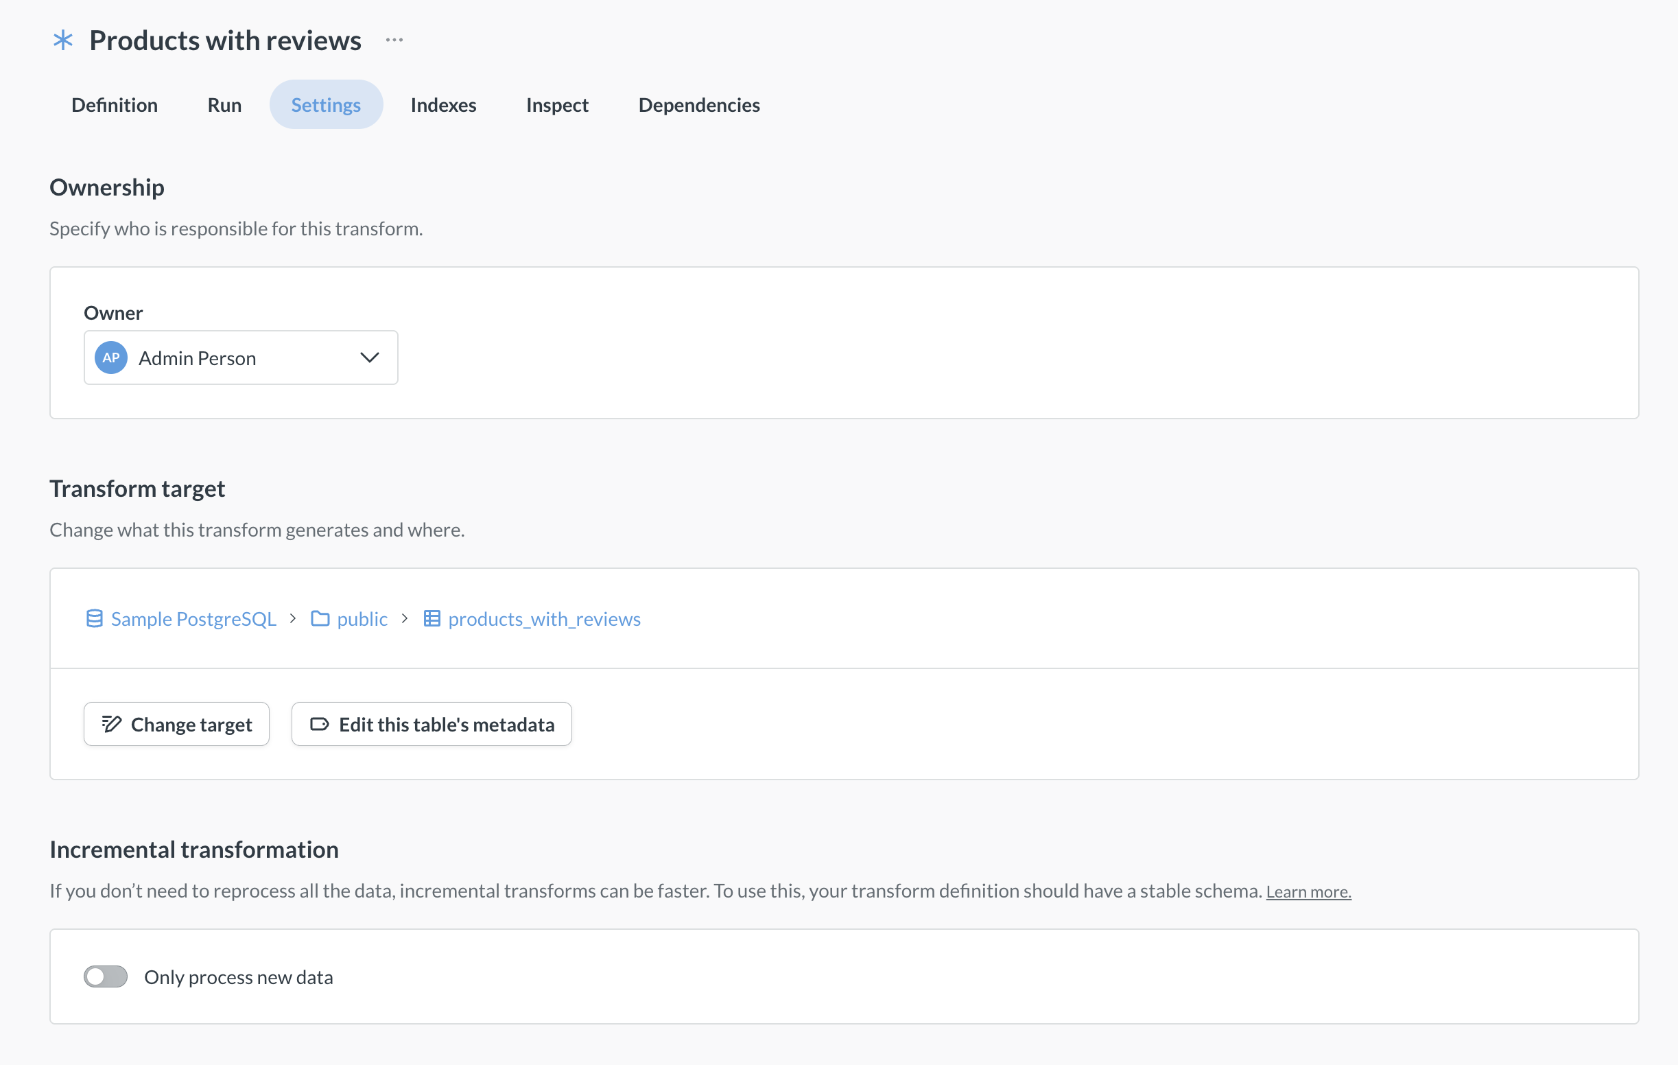Click the folder icon beside public

click(320, 618)
